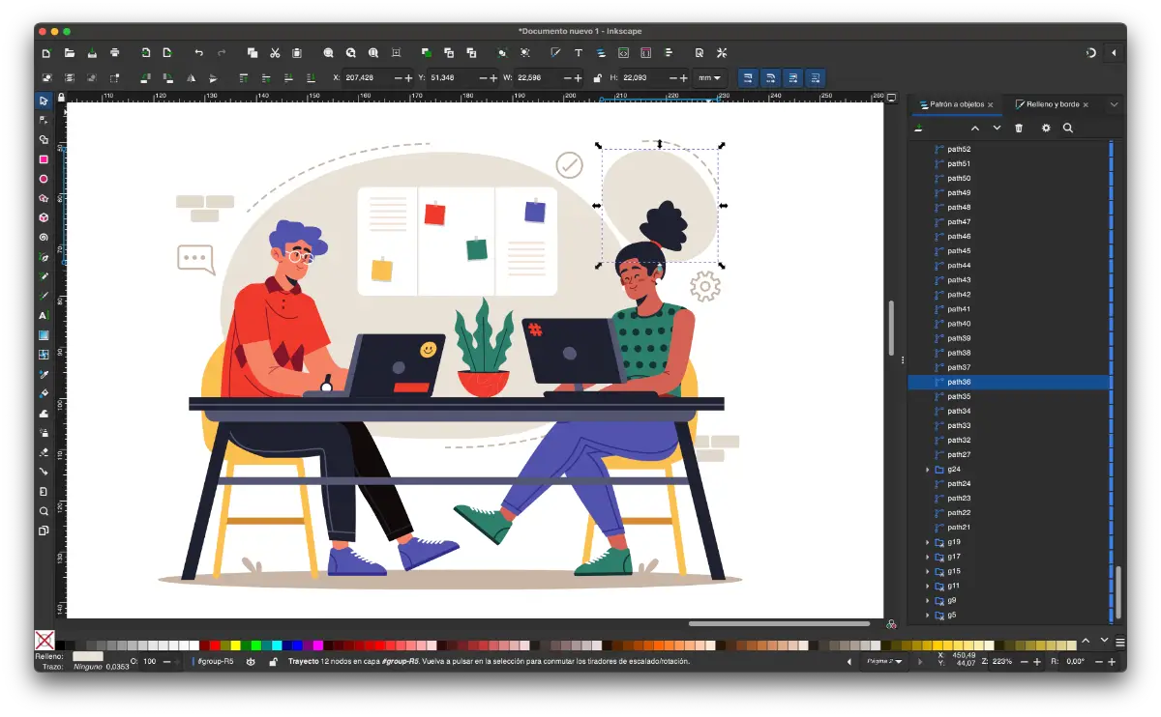Open the Página 2 dropdown in the status bar
1161x717 pixels.
(883, 661)
